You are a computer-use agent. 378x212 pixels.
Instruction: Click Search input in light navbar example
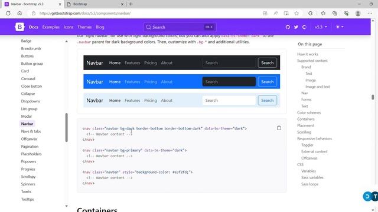[x=229, y=101]
